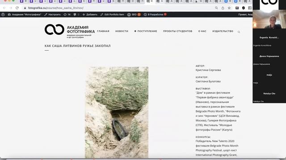The image size is (286, 160).
Task: Open the WordPress logo menu in admin bar
Action: 3,15
